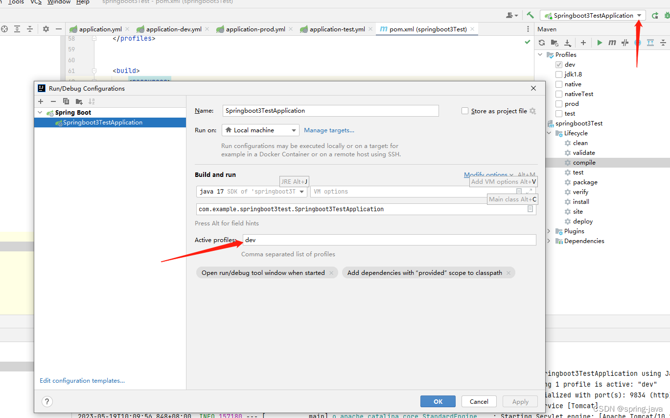Image resolution: width=670 pixels, height=418 pixels.
Task: Toggle skip tests mode in Maven
Action: [624, 43]
